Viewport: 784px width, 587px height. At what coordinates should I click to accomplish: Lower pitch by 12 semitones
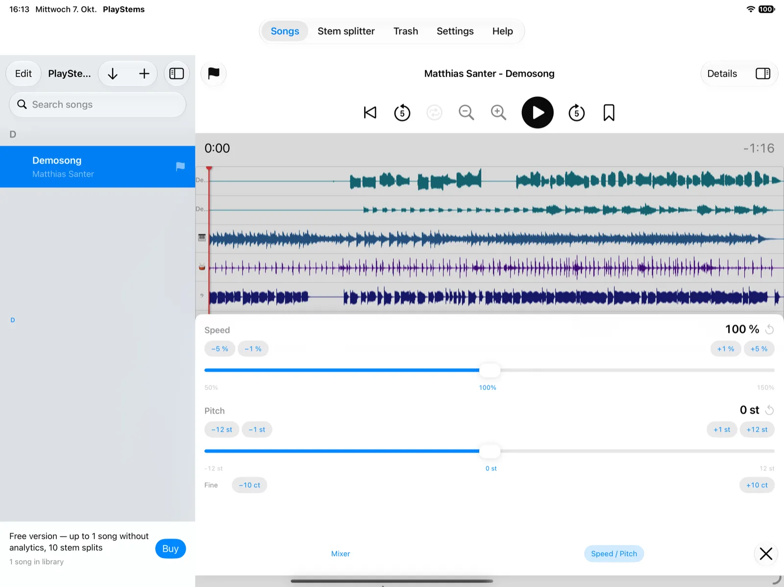point(221,430)
